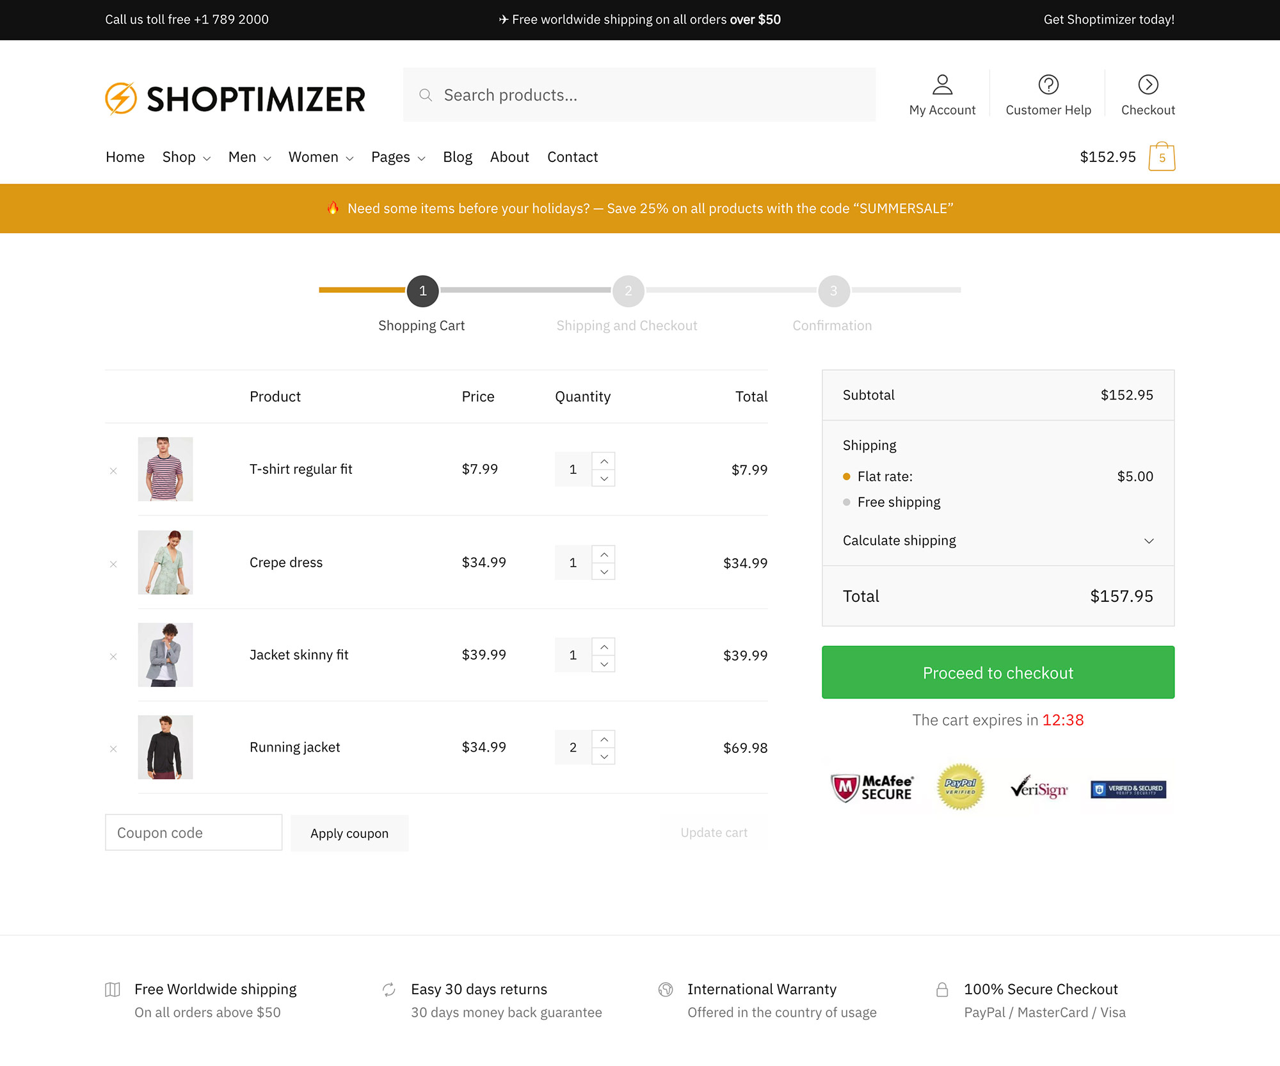Increase Crepe dress quantity with up arrow
Viewport: 1280px width, 1066px height.
(x=604, y=554)
